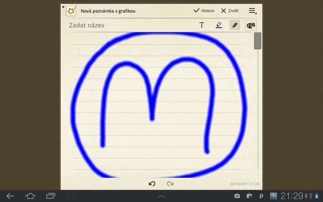The width and height of the screenshot is (323, 202).
Task: Open the color palette picker
Action: (251, 25)
